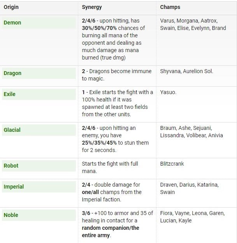Click the Imperial double damage synergy text
237x243 pixels.
point(112,192)
